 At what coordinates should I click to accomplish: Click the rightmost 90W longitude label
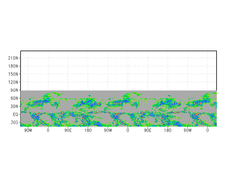click(x=187, y=130)
